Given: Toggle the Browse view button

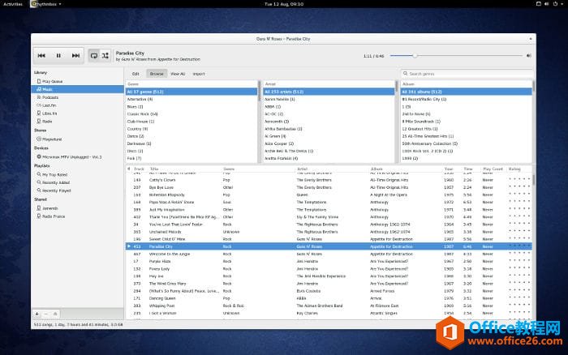Looking at the screenshot, I should click(x=156, y=74).
